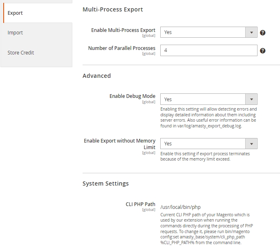Click the CLI PHP Path label

click(x=140, y=204)
